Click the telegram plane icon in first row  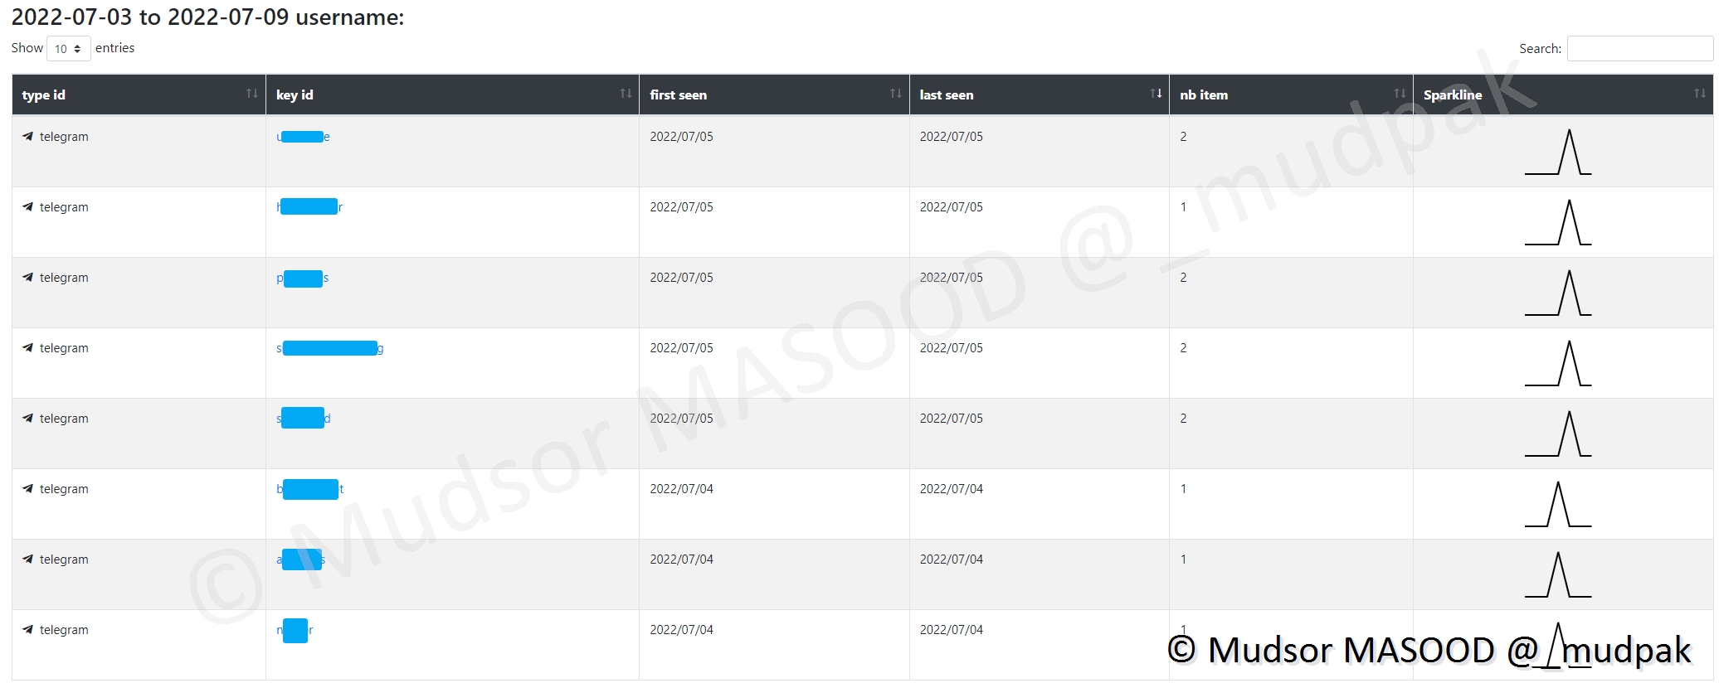coord(28,137)
